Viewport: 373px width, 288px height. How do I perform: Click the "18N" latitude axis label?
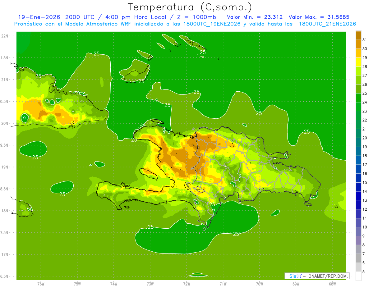pos(5,211)
